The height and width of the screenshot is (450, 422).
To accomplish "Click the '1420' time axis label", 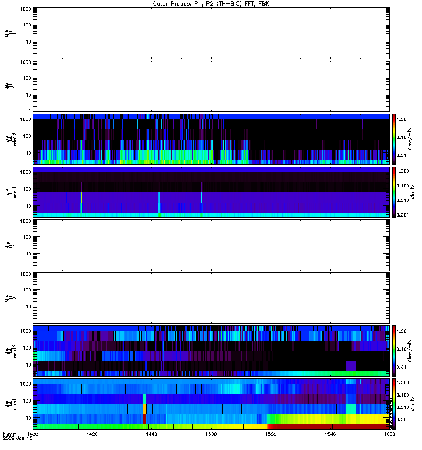I will pyautogui.click(x=92, y=434).
